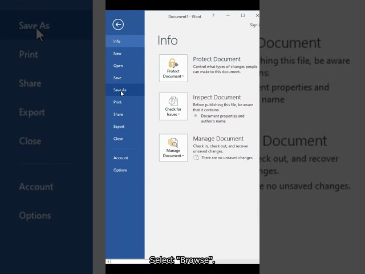
Task: Open the Check for Issues dropdown
Action: tap(173, 107)
